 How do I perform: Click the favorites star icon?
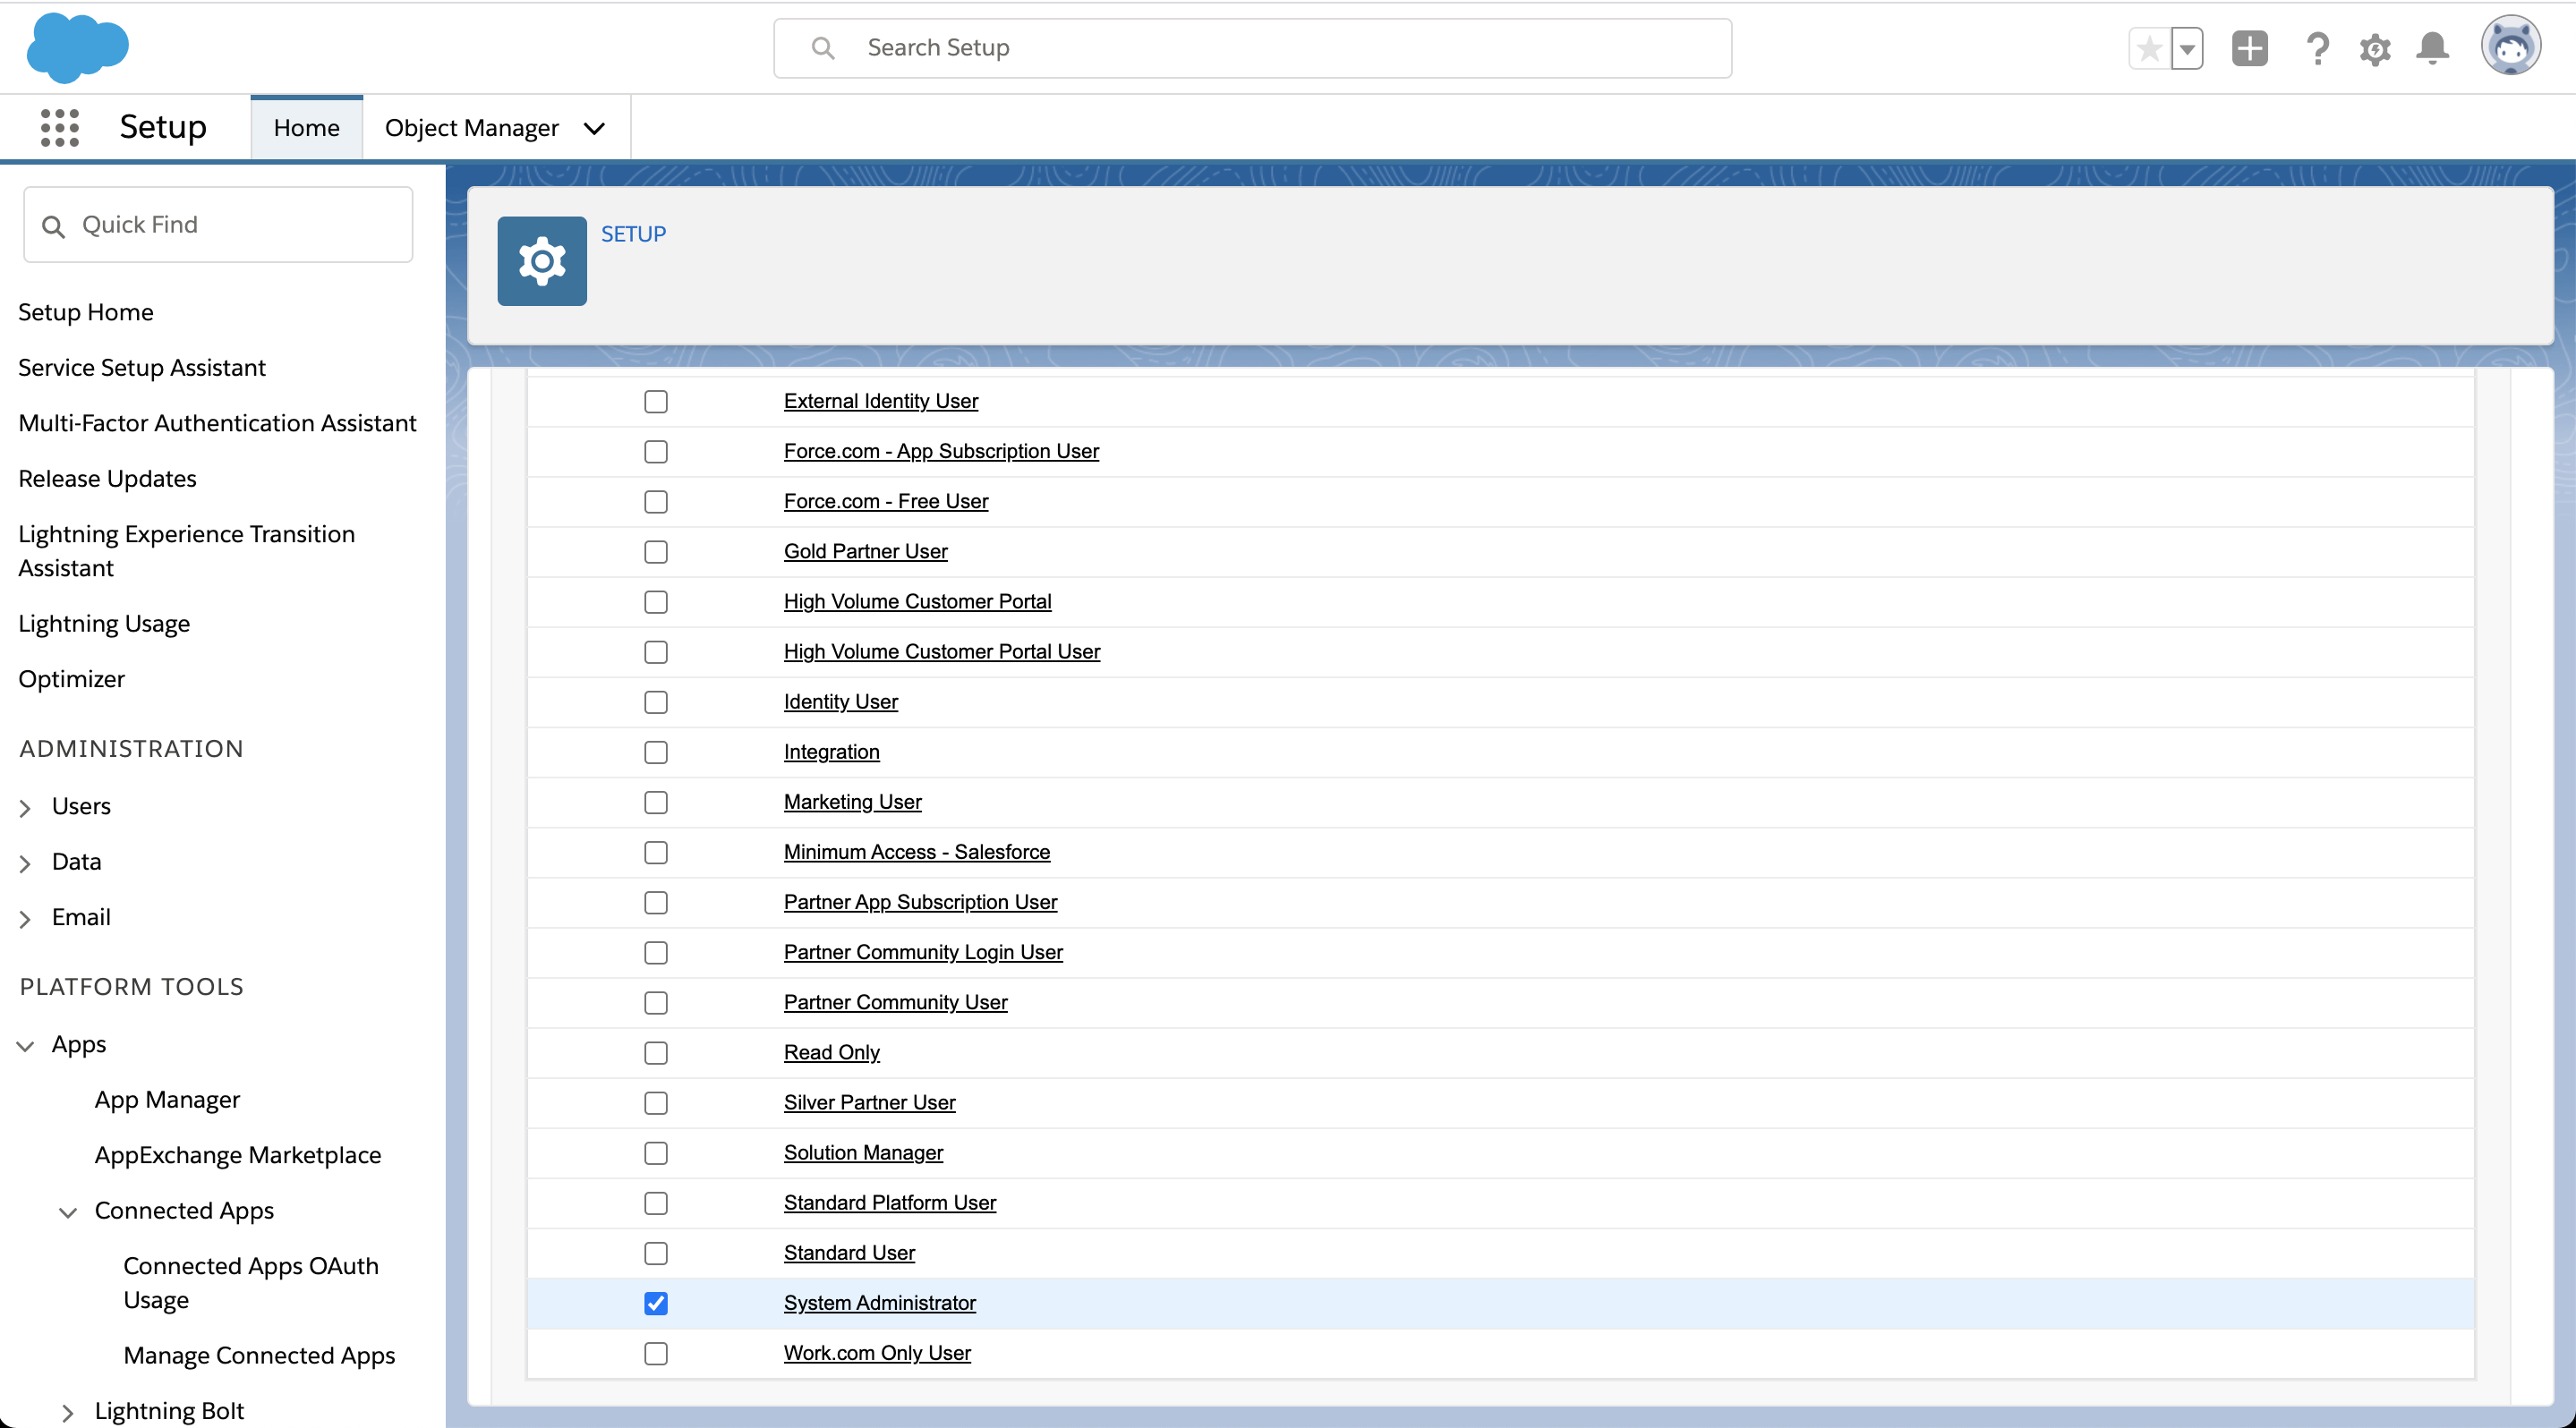coord(2150,48)
